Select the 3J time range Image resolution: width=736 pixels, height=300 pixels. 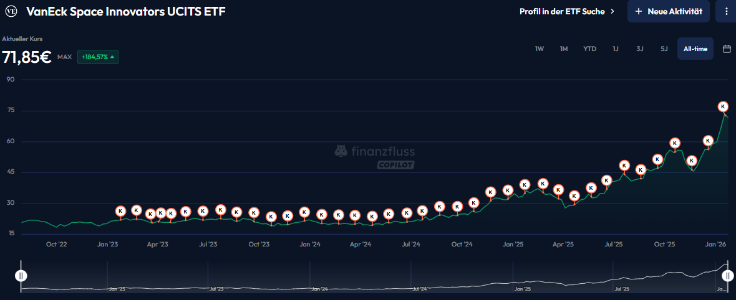(640, 49)
